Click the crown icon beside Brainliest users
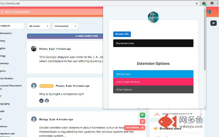The image size is (219, 137). tap(156, 128)
